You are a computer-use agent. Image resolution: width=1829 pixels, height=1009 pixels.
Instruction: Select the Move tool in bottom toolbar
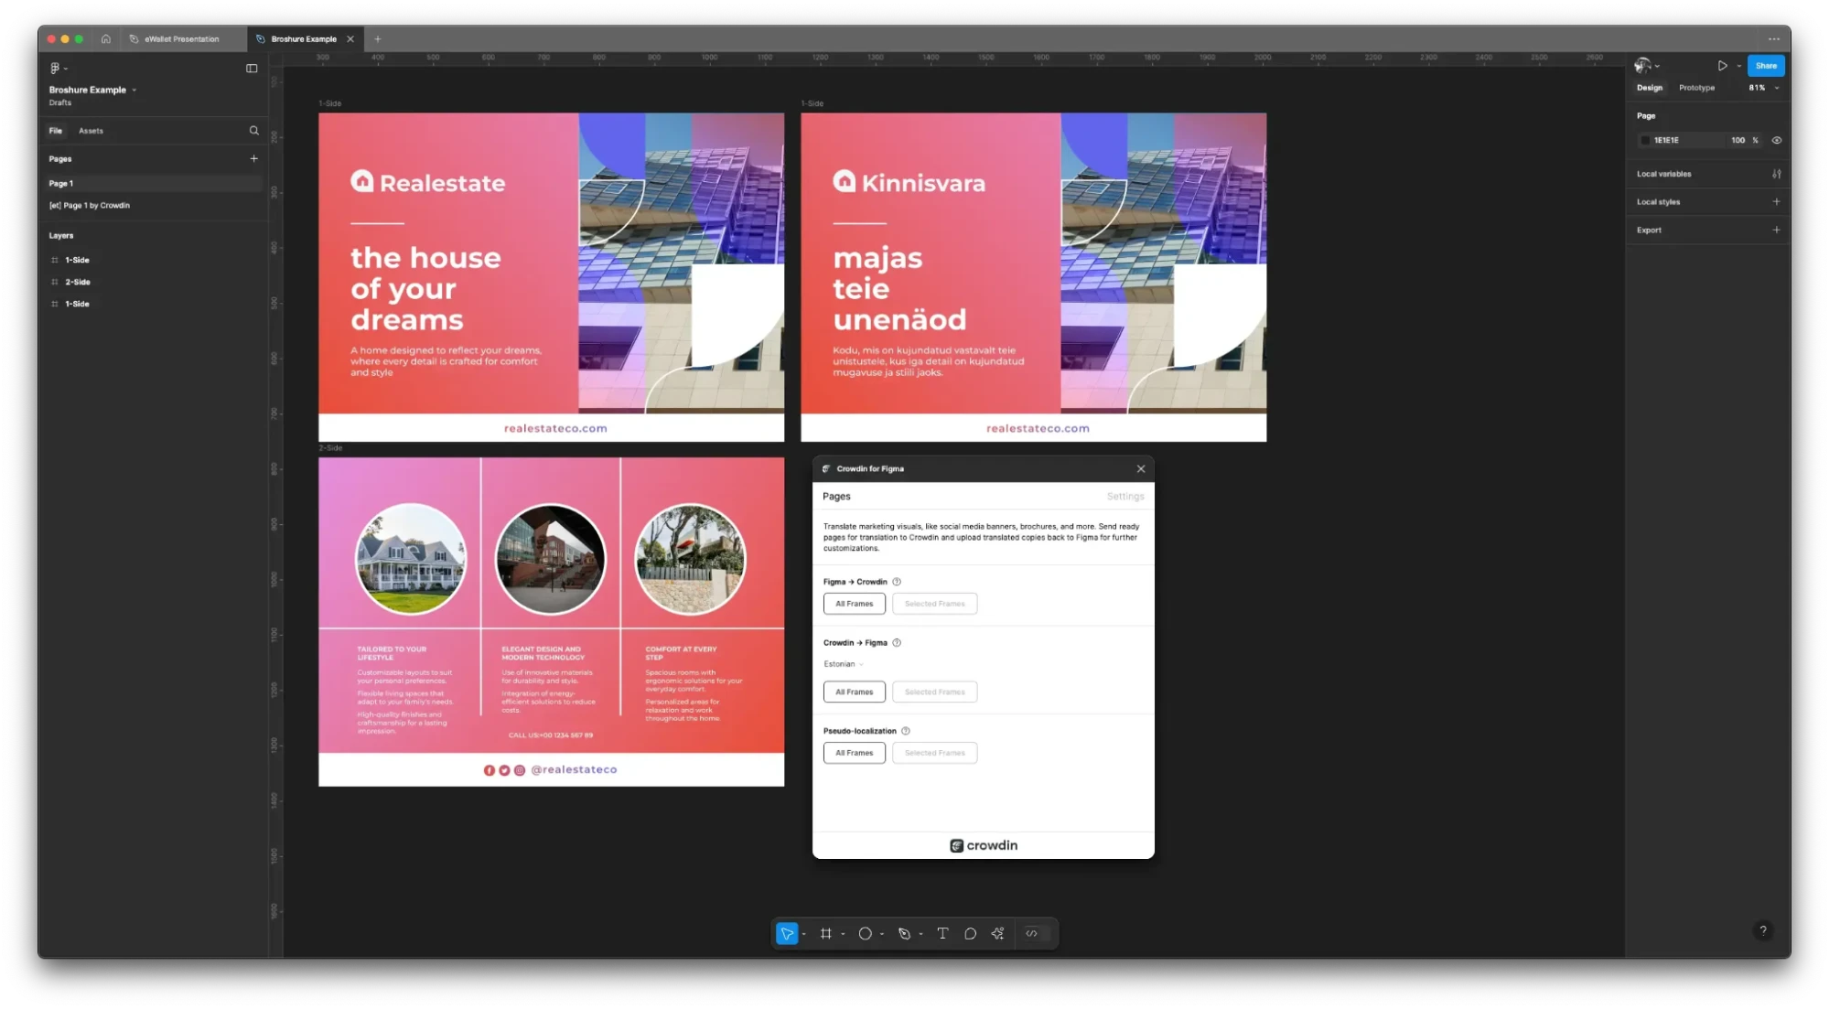click(x=786, y=933)
